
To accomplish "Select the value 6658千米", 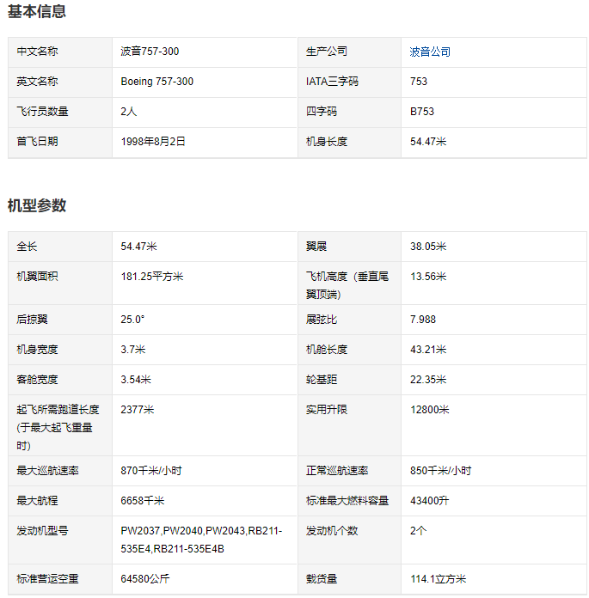I will point(143,501).
